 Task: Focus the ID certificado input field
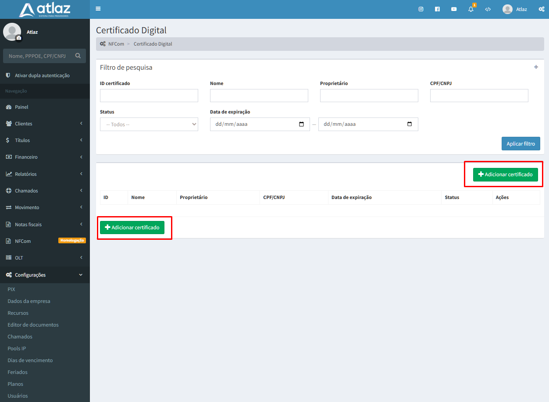click(149, 96)
